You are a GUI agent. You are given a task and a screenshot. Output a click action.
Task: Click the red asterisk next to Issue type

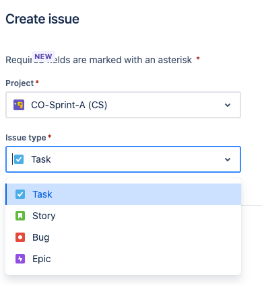(50, 136)
